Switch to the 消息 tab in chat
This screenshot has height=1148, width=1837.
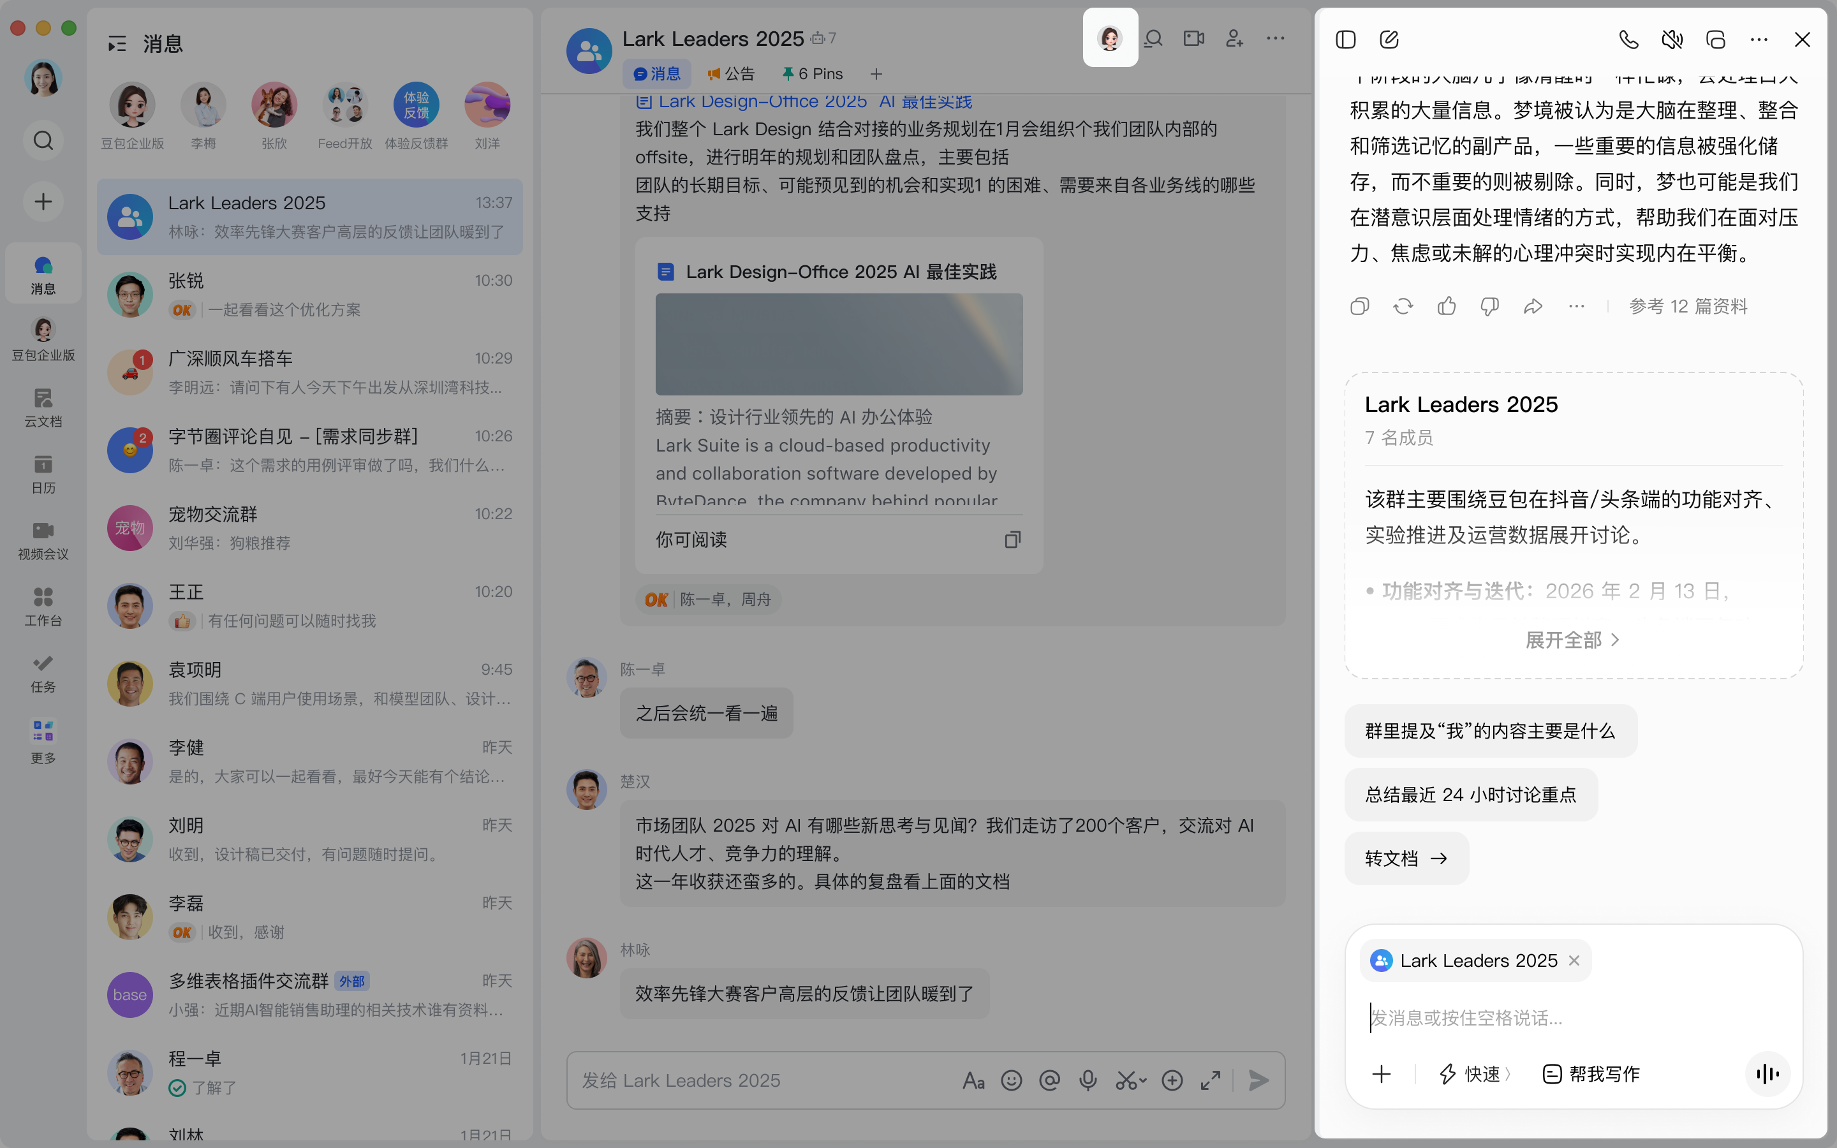(x=656, y=73)
